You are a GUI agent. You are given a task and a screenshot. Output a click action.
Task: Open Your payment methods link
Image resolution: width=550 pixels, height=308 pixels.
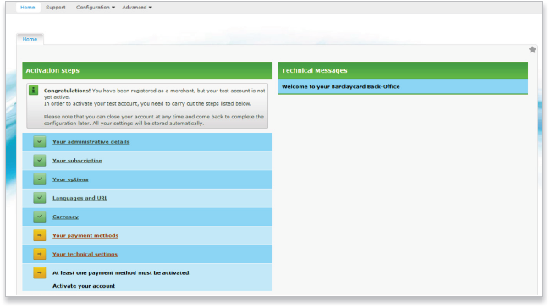pyautogui.click(x=85, y=235)
